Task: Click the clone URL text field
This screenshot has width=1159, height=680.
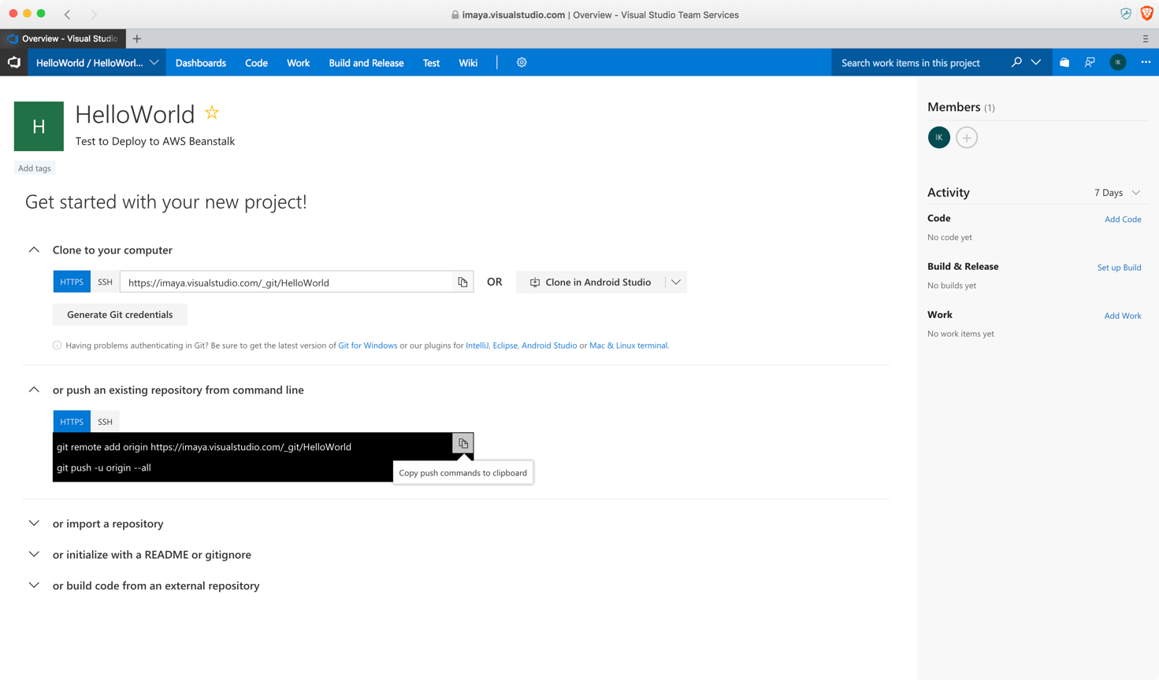Action: pyautogui.click(x=287, y=282)
